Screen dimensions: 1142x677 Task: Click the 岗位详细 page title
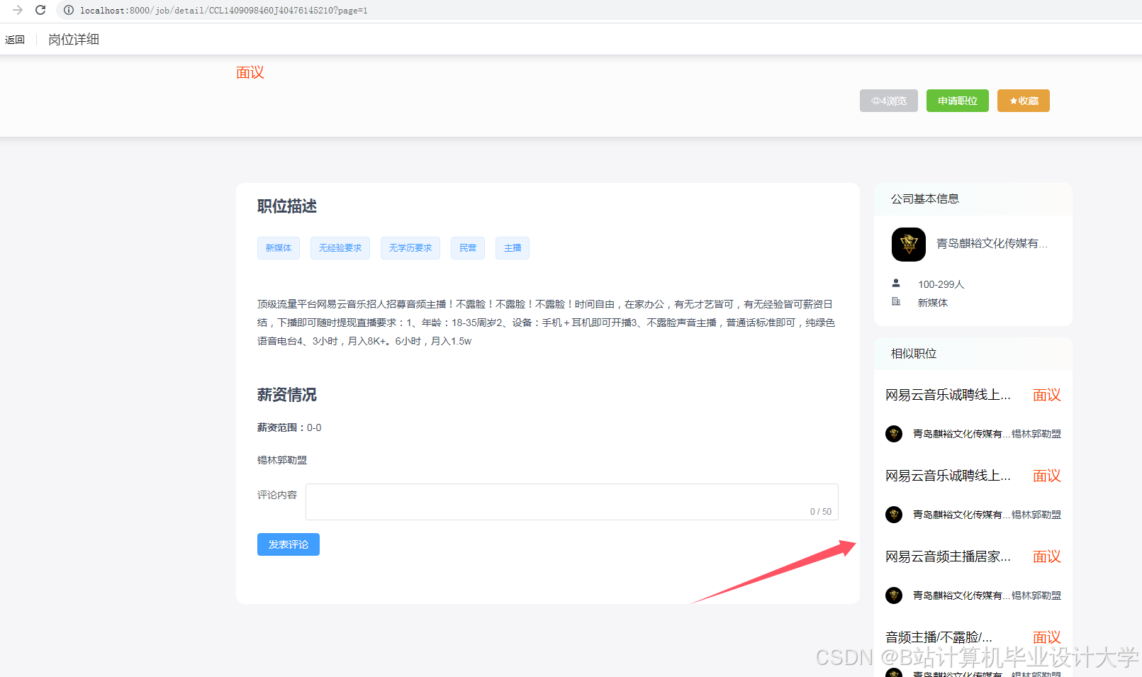coord(74,40)
